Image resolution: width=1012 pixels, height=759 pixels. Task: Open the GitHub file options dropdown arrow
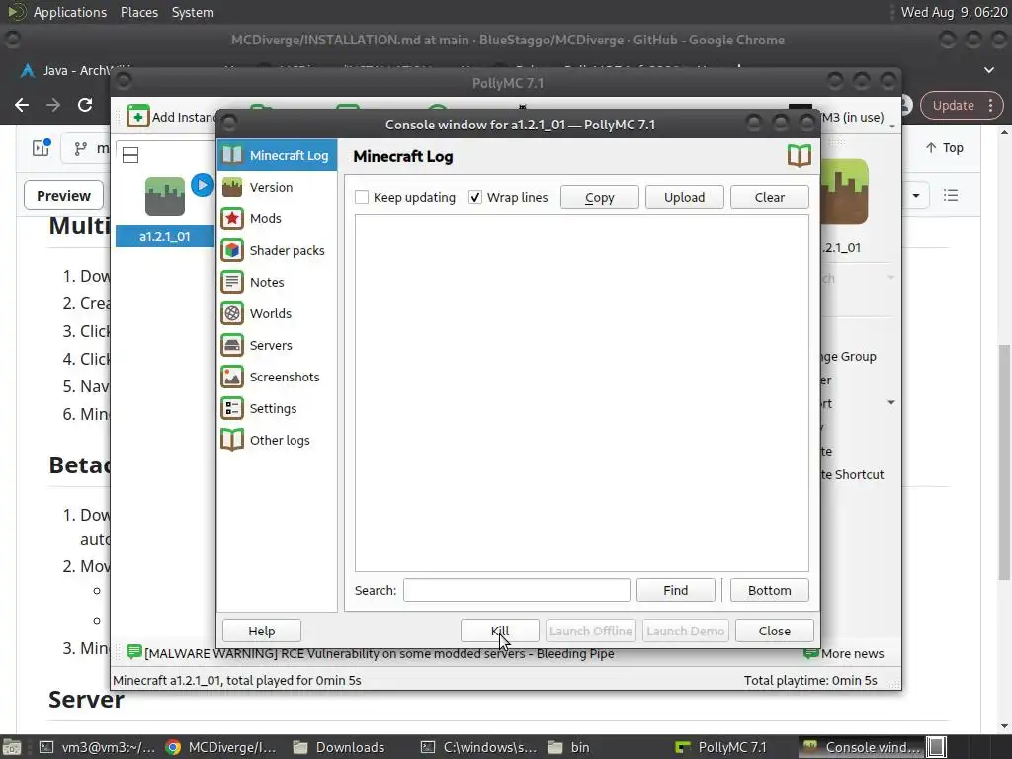coord(916,195)
